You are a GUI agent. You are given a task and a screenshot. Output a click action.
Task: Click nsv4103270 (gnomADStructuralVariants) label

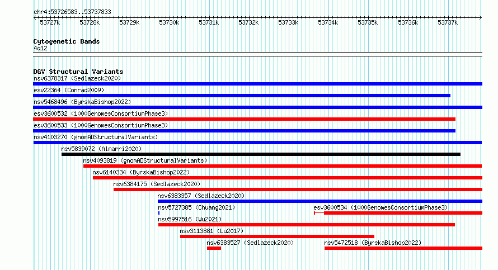(x=96, y=137)
